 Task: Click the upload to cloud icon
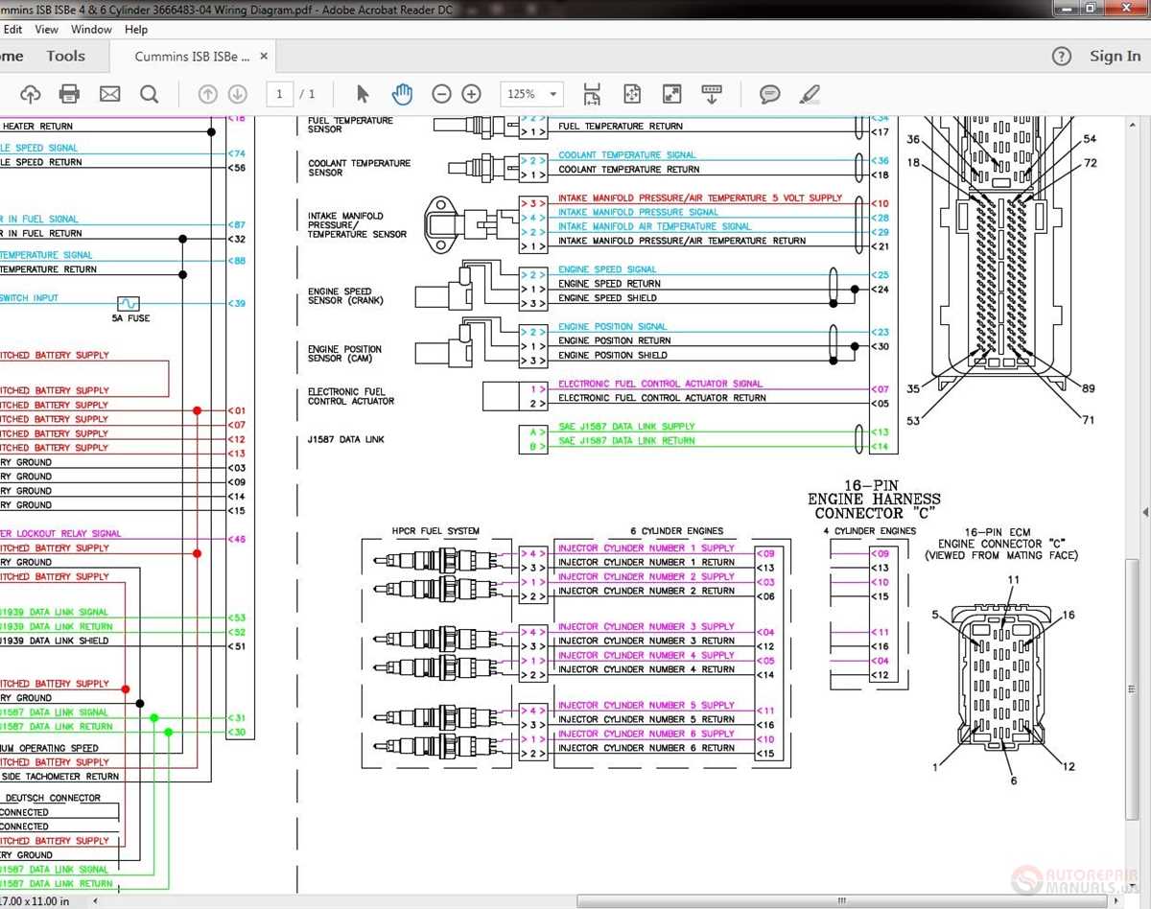[x=30, y=94]
